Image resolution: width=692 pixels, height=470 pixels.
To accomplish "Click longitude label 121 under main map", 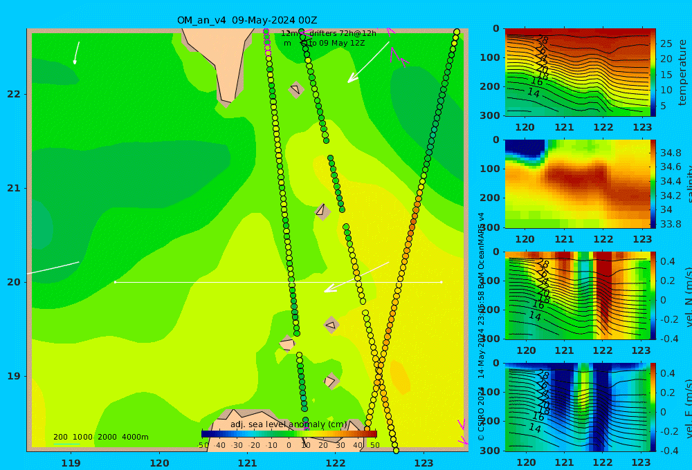I will point(248,463).
